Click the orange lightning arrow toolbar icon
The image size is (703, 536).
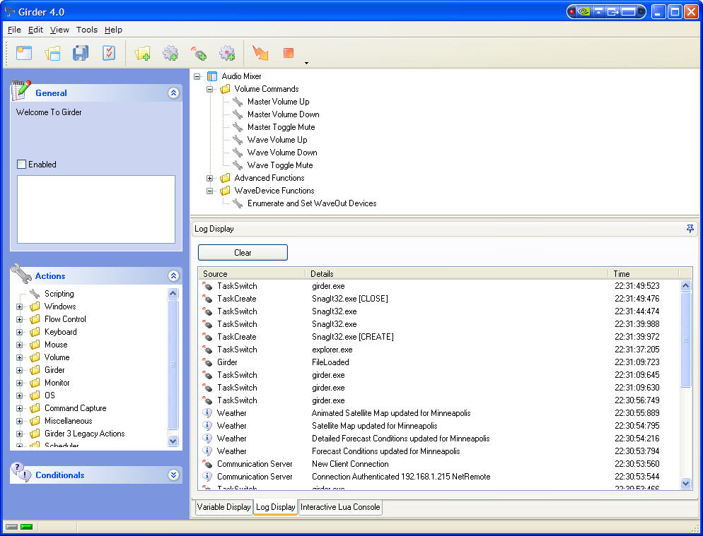(x=260, y=53)
